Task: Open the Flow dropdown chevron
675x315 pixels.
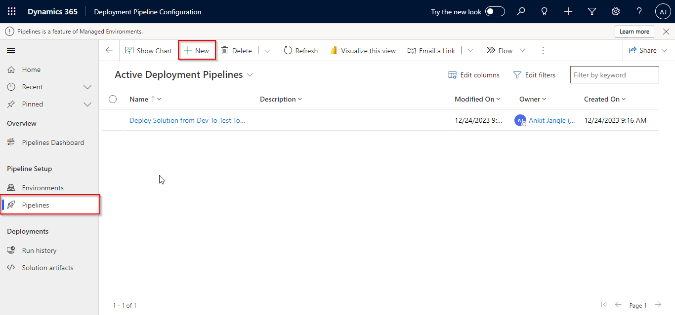Action: click(522, 51)
